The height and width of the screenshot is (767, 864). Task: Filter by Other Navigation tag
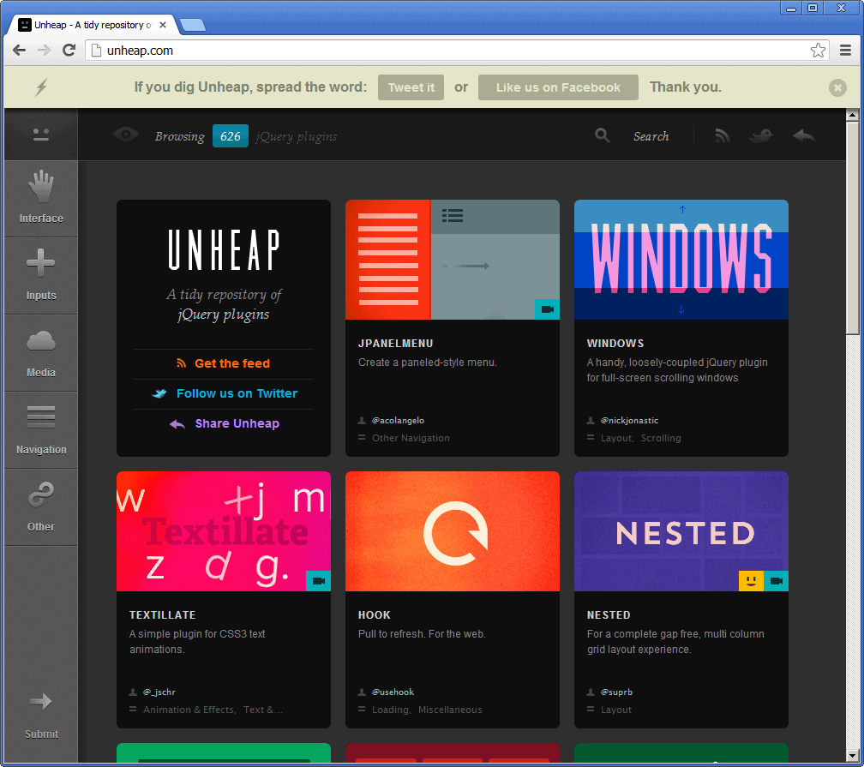pyautogui.click(x=411, y=438)
